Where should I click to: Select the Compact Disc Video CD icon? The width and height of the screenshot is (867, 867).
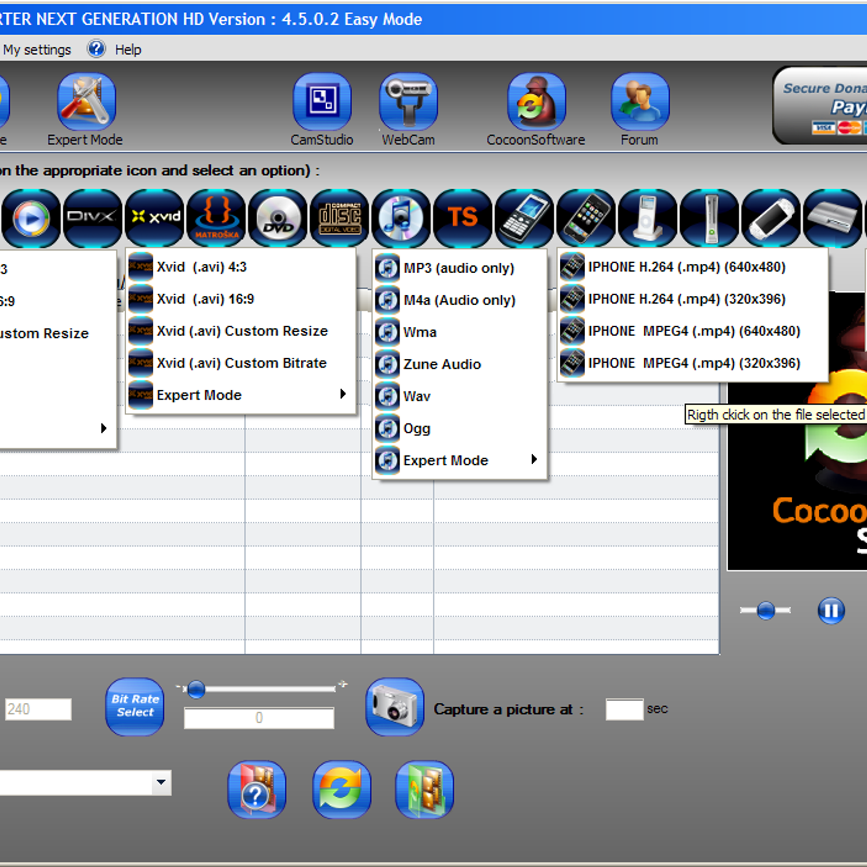click(340, 218)
